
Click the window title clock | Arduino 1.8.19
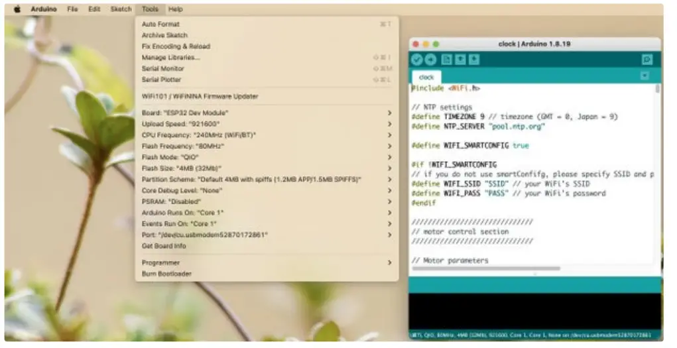click(x=534, y=44)
